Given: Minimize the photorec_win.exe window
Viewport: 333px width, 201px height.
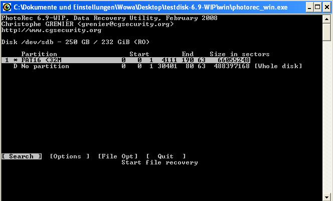Looking at the screenshot, I should click(309, 7).
